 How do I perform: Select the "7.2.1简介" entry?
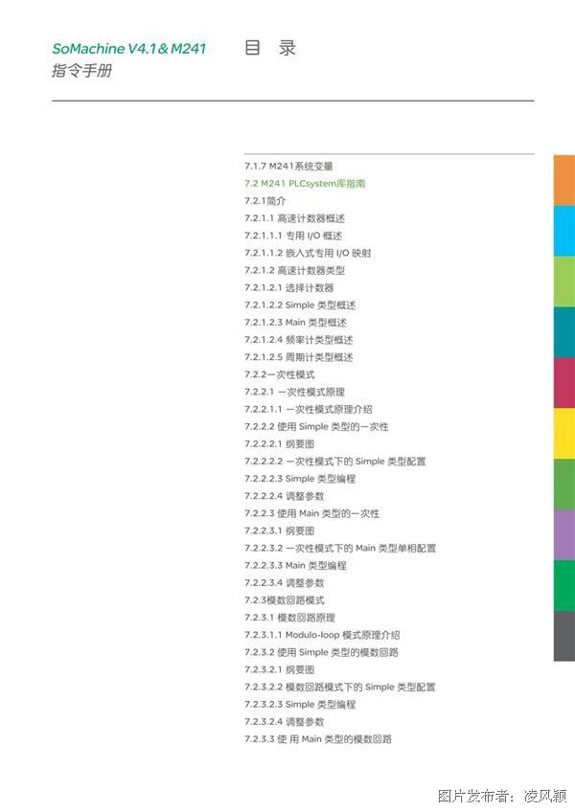point(264,201)
